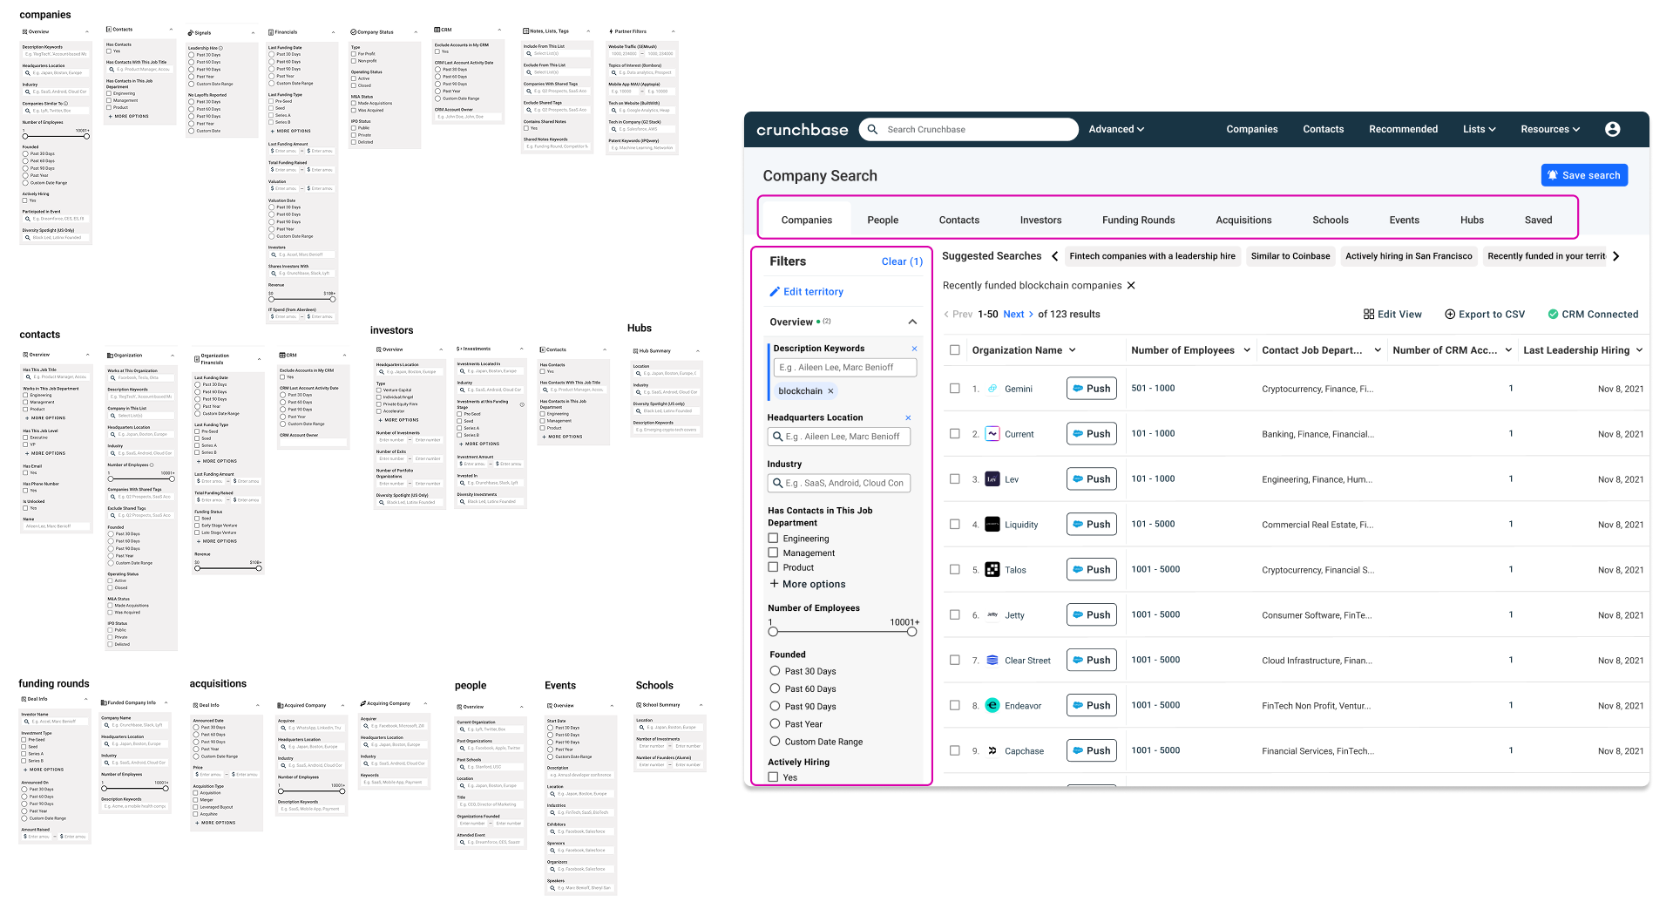1673x902 pixels.
Task: Open the Lists dropdown menu
Action: (x=1479, y=129)
